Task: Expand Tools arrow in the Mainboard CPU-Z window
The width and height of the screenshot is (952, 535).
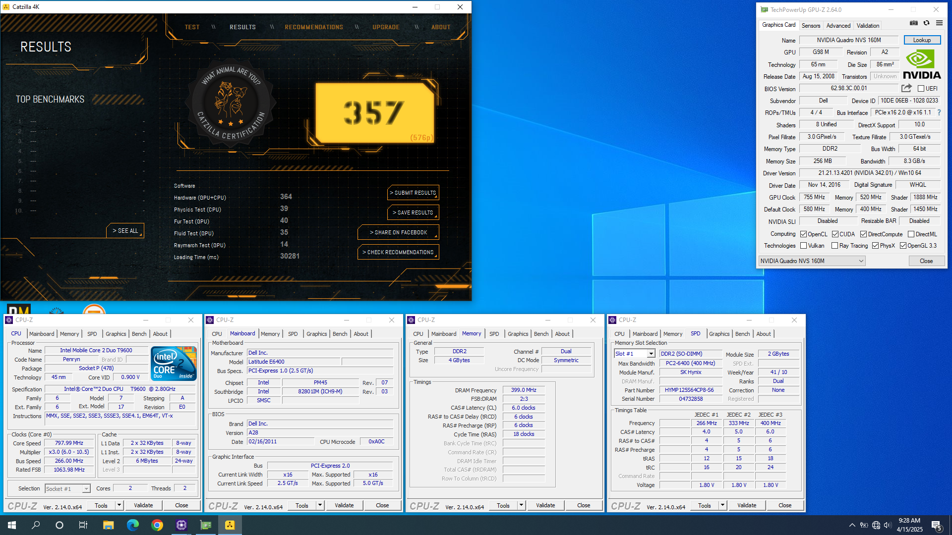Action: [x=320, y=505]
